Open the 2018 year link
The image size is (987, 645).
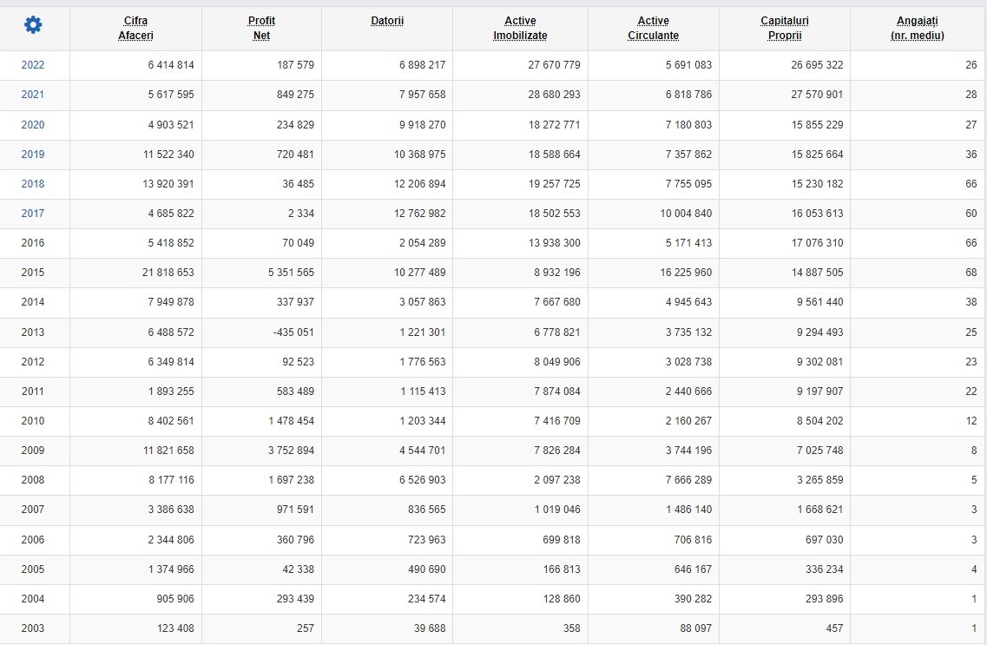point(33,184)
